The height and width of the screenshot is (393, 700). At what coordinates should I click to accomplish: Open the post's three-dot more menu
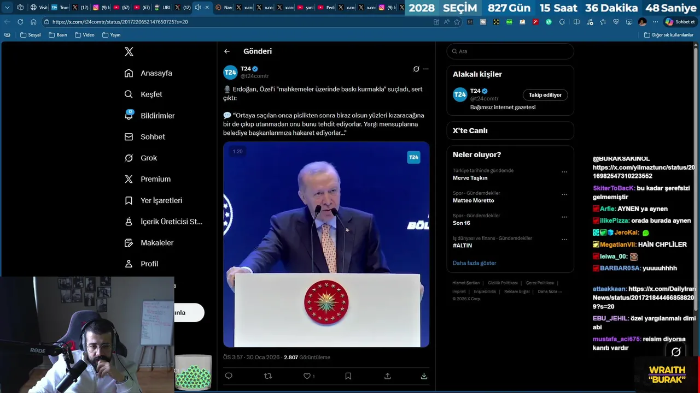pos(426,69)
